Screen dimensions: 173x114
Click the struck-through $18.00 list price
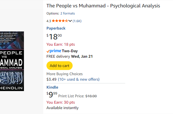[x=91, y=96]
